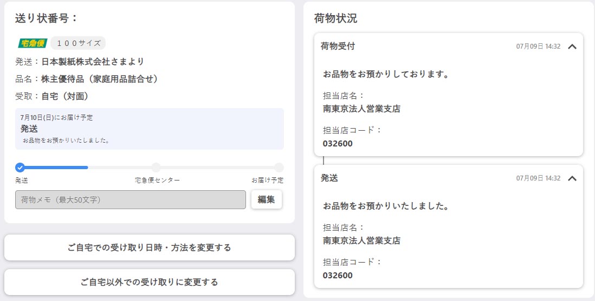Screen dimensions: 595x301
Task: Click the 編集 button
Action: point(266,199)
